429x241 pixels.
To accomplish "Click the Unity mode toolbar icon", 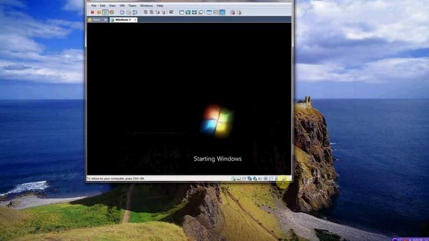I will (x=201, y=12).
